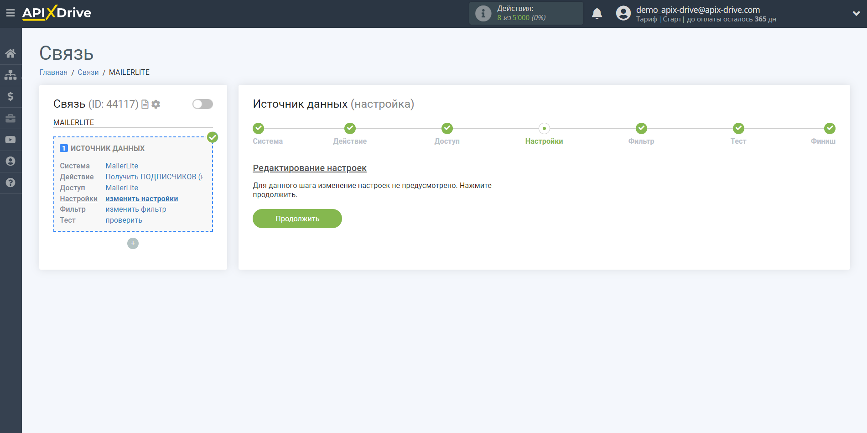The height and width of the screenshot is (433, 867).
Task: Open the hamburger menu icon
Action: coord(10,13)
